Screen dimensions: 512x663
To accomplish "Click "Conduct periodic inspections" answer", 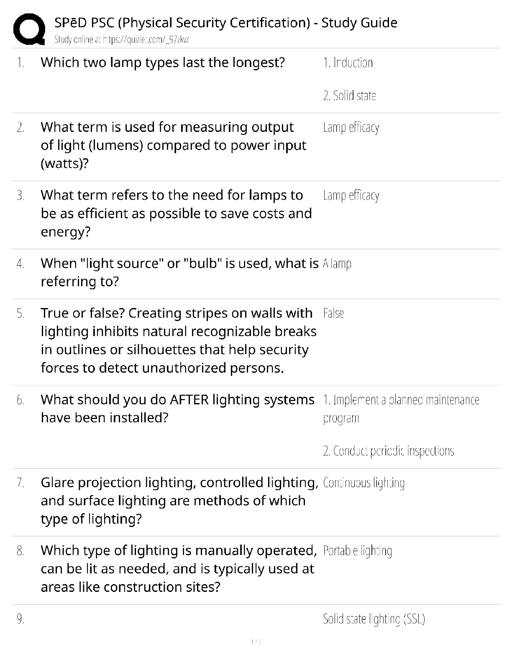I will (x=388, y=451).
